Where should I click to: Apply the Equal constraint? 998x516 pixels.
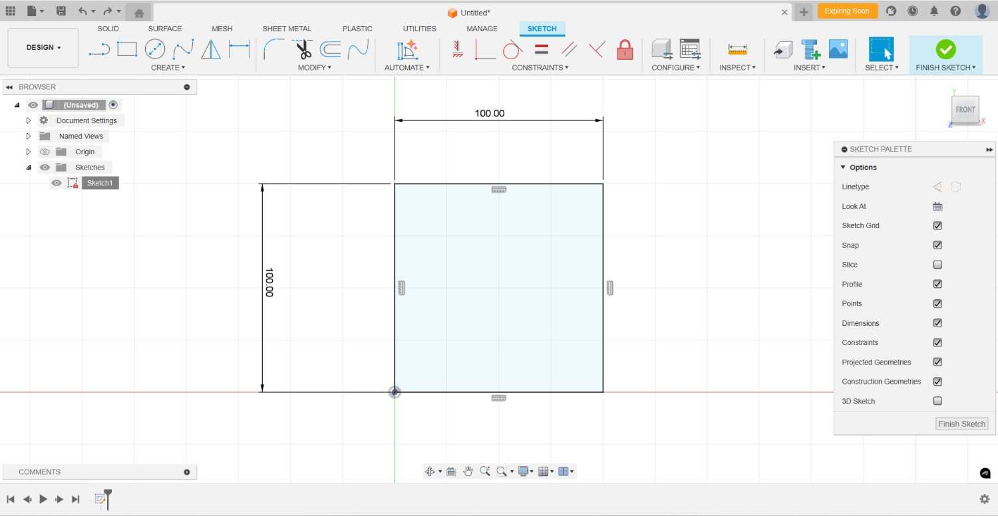tap(542, 49)
